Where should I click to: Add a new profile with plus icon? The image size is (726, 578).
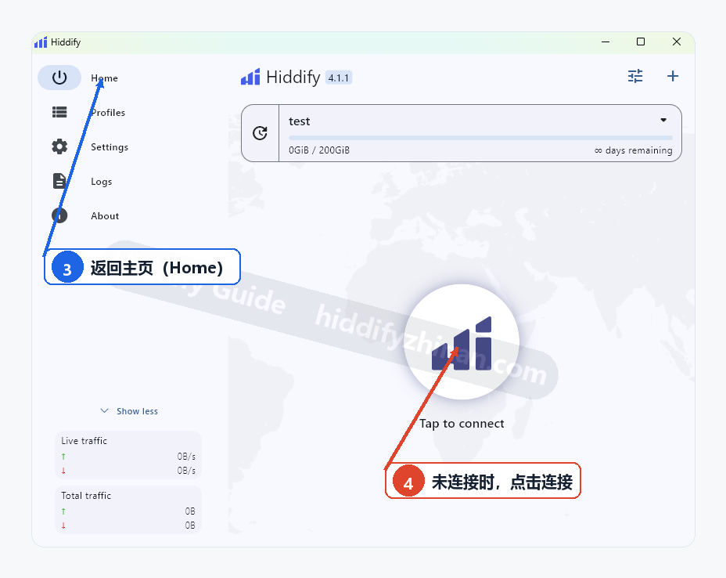(673, 76)
